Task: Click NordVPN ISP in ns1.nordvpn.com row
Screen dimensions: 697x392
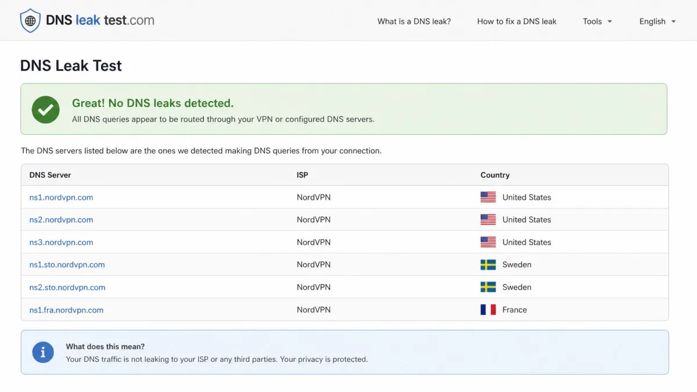Action: click(314, 197)
